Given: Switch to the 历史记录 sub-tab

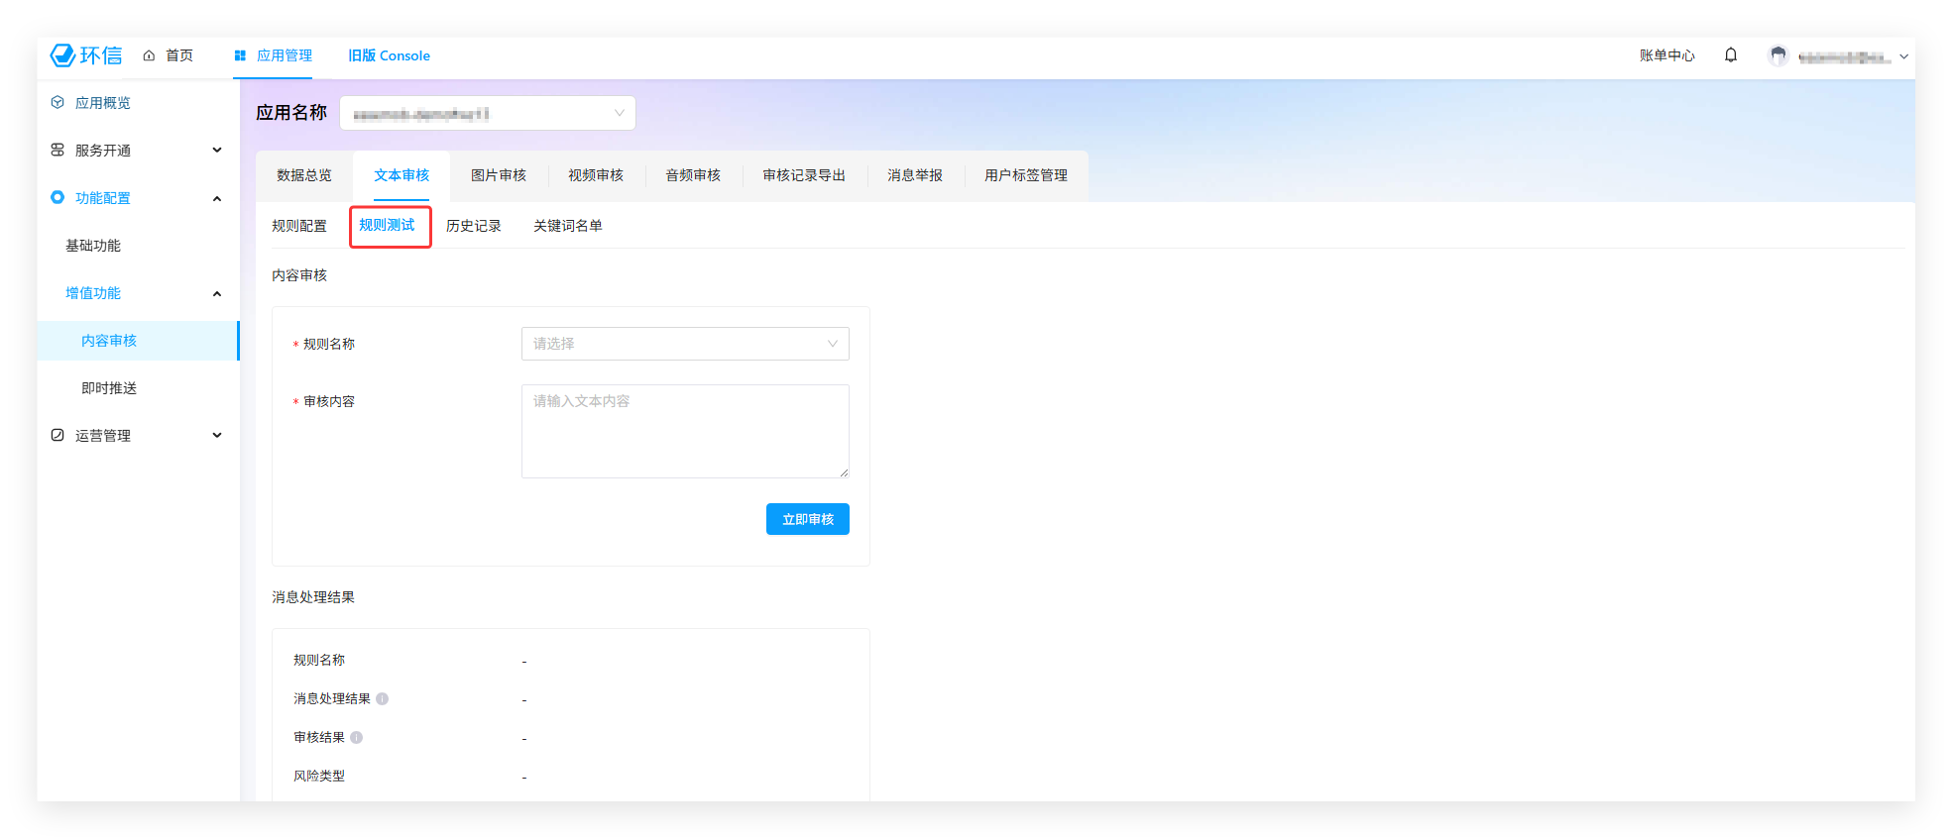Looking at the screenshot, I should (473, 226).
